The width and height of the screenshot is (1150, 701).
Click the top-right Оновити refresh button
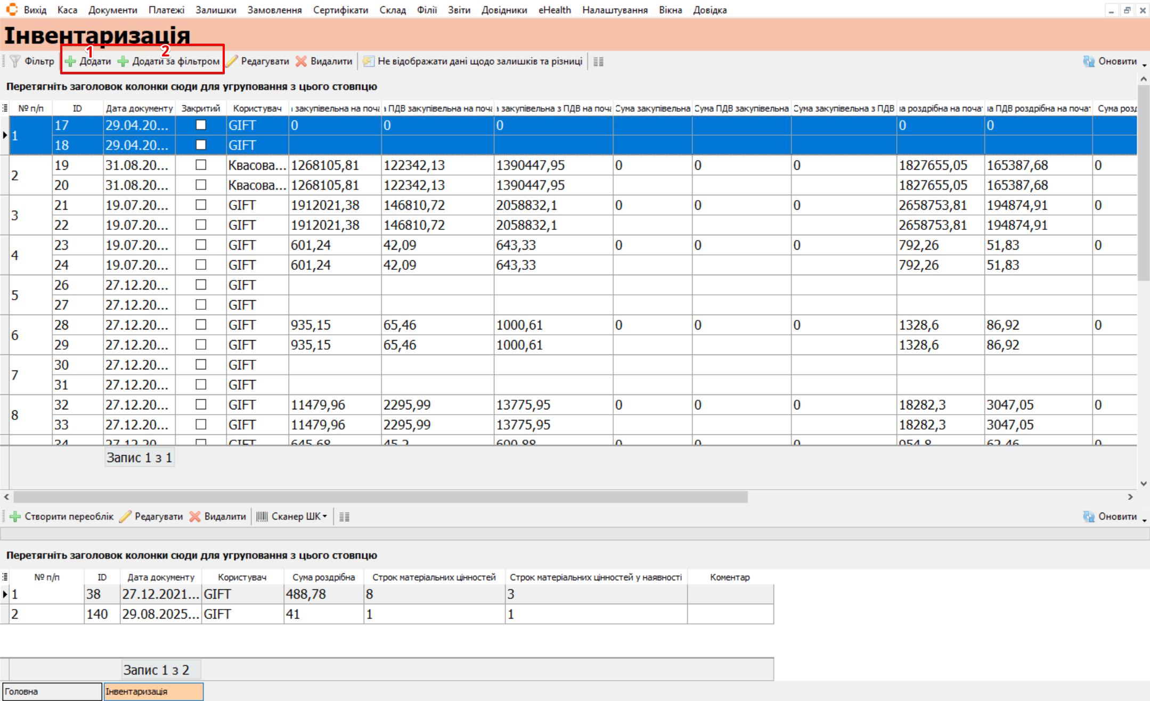1110,61
